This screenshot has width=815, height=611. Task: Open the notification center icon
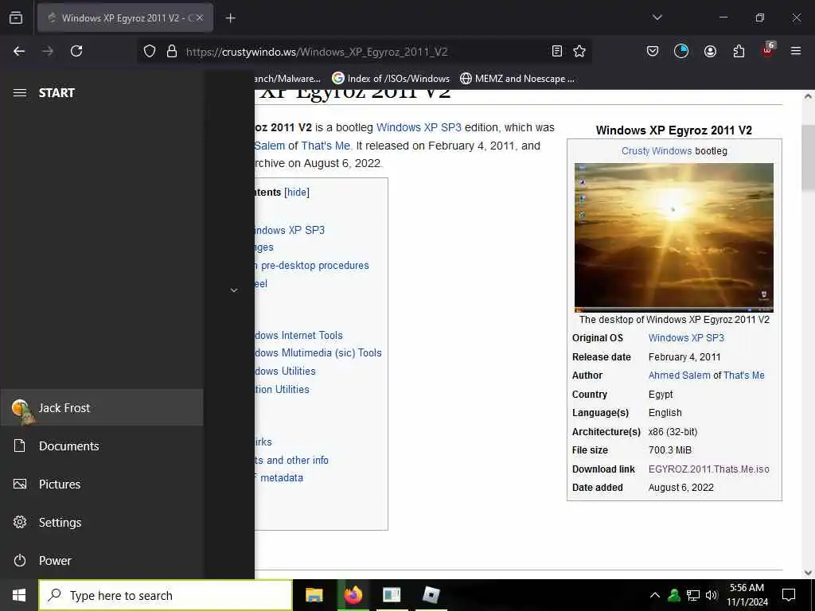(x=789, y=595)
